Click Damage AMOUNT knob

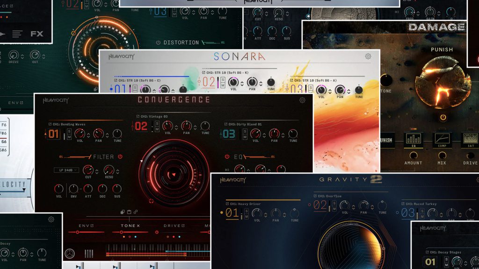tap(414, 156)
